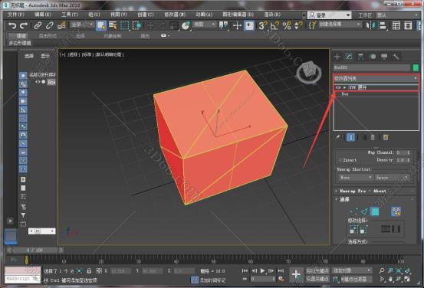424x288 pixels.
Task: Open the Display panel icon
Action: point(384,57)
